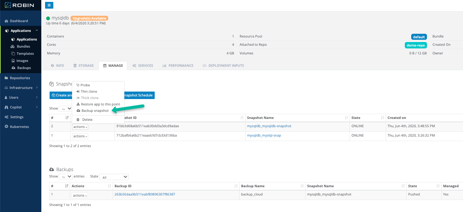The height and width of the screenshot is (212, 463).
Task: Open Settings in the sidebar
Action: click(17, 117)
